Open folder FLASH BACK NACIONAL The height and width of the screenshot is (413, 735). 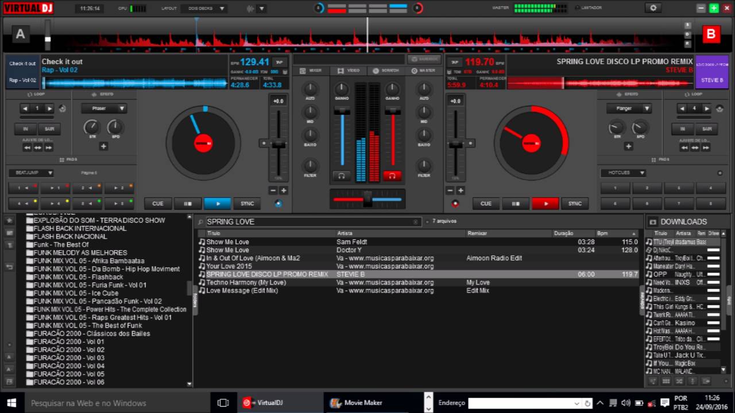pyautogui.click(x=66, y=236)
